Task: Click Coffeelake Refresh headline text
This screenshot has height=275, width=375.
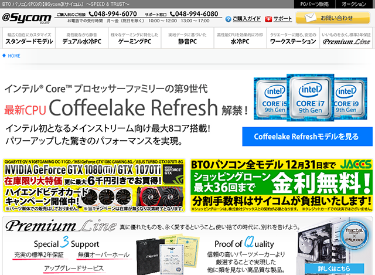Action: tap(134, 108)
